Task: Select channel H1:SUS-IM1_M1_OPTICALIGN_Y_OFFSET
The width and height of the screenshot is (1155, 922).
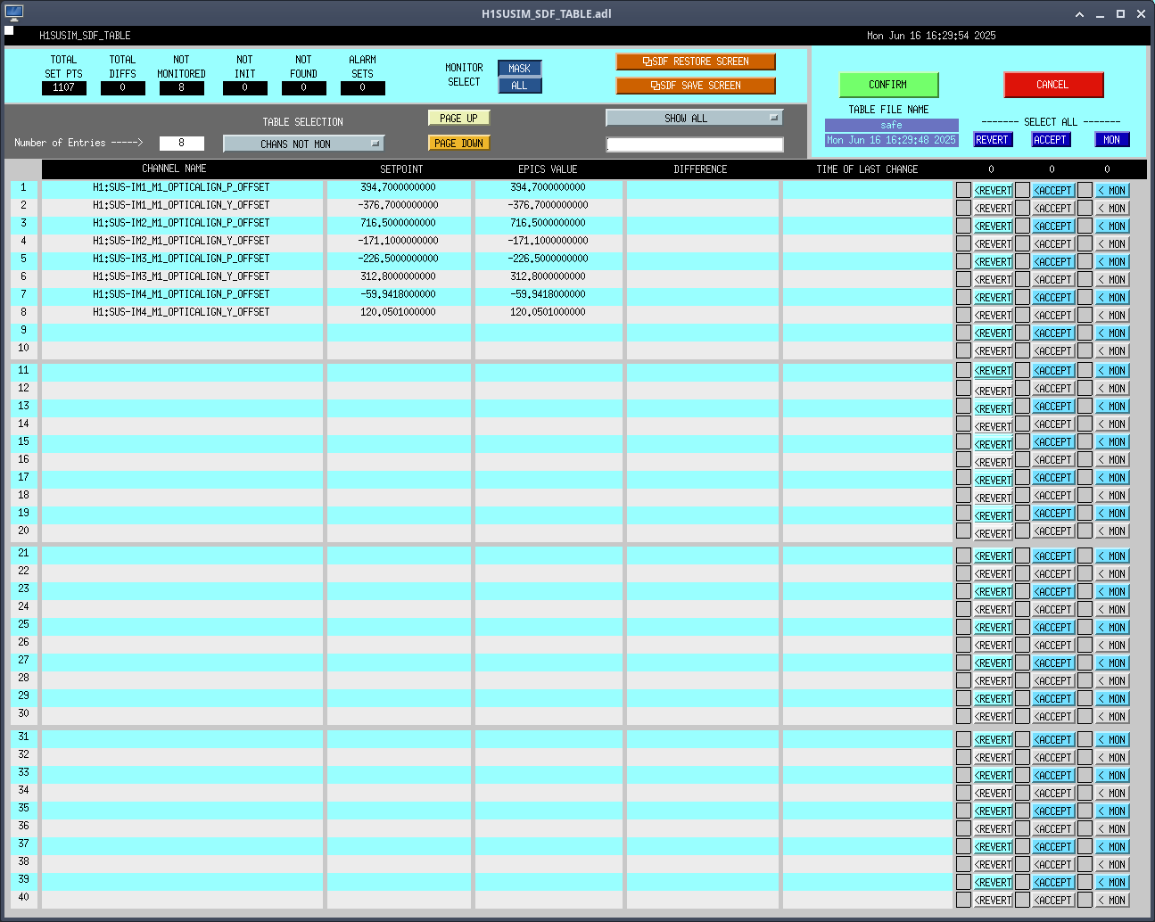Action: (182, 206)
